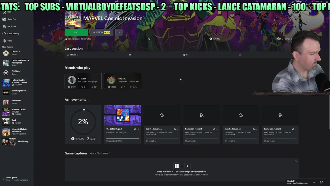
Task: Click the G key icon in captures tip
Action: pos(187,166)
